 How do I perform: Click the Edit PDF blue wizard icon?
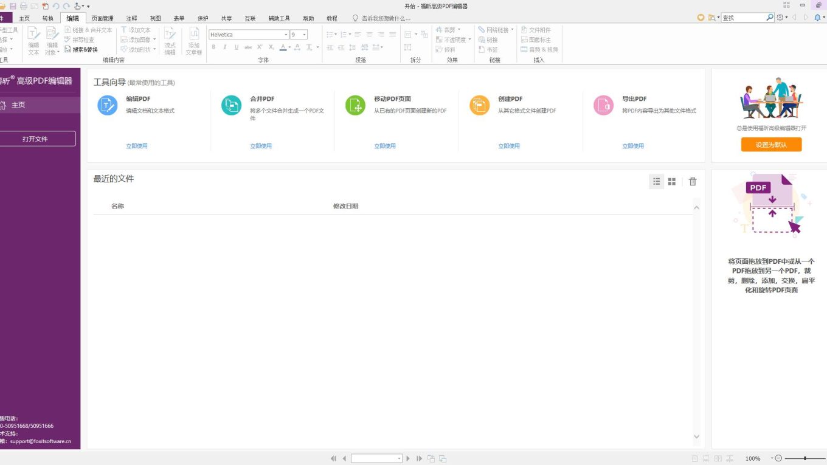(x=108, y=105)
